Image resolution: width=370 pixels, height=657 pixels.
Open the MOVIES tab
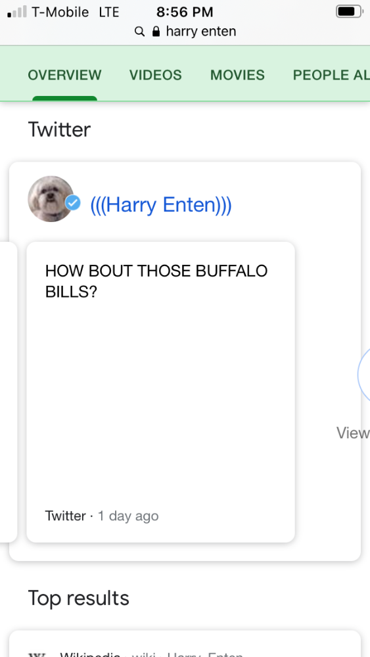(x=238, y=75)
